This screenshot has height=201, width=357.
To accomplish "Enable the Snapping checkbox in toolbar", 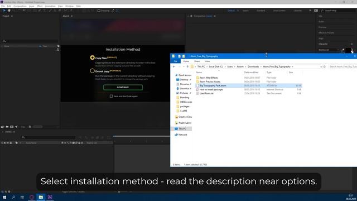I will click(99, 11).
